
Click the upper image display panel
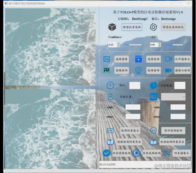coord(50,47)
